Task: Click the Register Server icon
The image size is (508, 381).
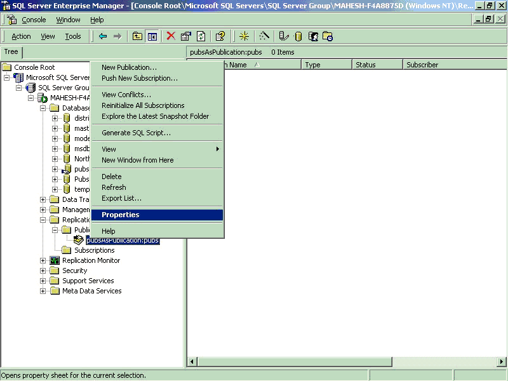Action: 283,36
